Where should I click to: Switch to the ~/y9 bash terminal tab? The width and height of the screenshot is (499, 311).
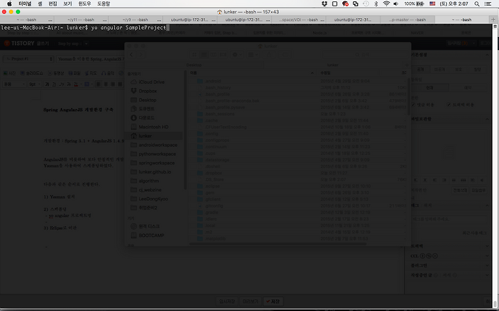[135, 19]
